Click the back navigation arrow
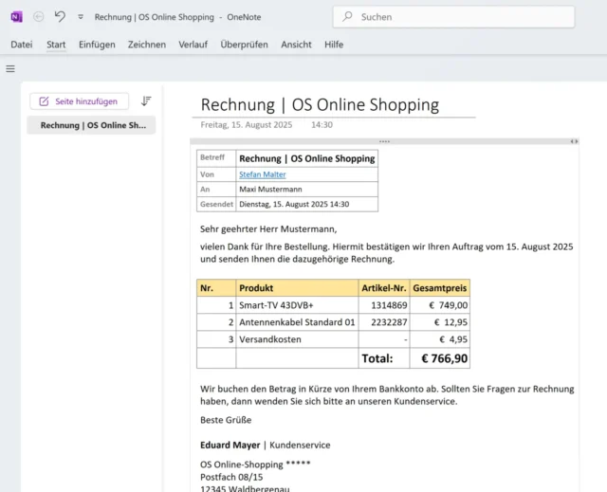Viewport: 607px width, 492px height. (38, 17)
